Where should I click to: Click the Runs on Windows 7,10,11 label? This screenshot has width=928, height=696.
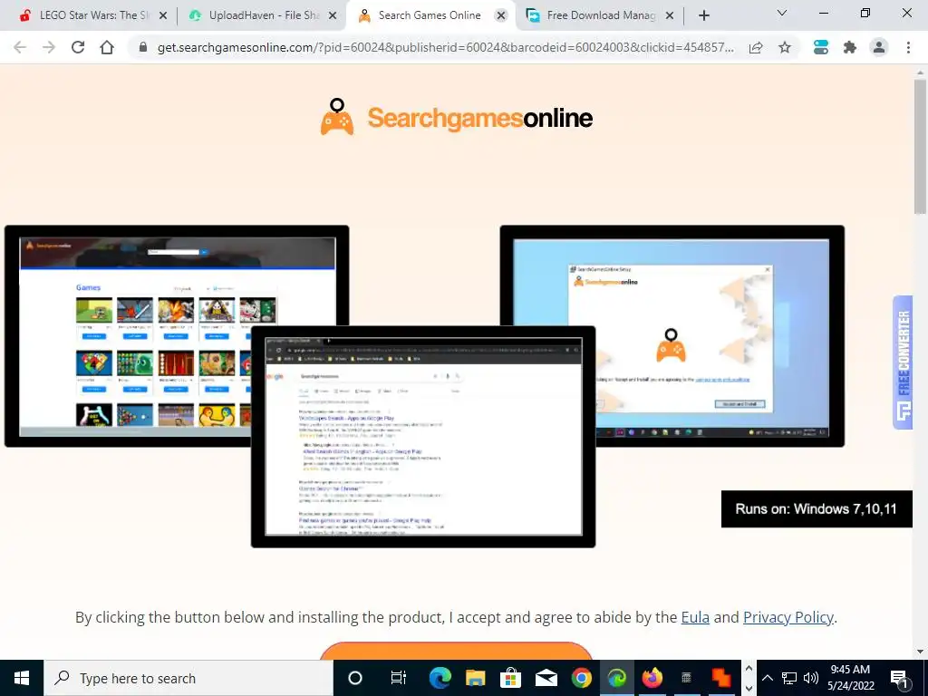pos(817,509)
